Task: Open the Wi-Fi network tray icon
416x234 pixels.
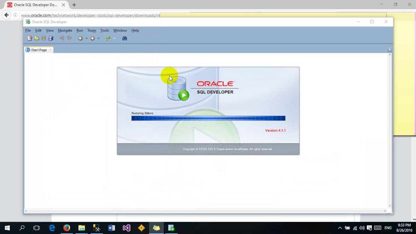Action: click(x=355, y=228)
